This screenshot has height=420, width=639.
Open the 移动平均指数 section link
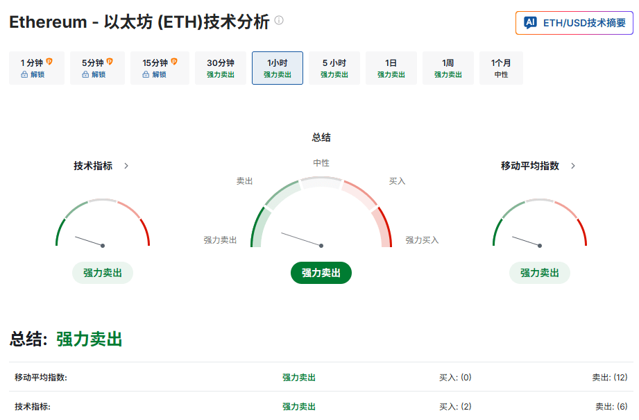530,166
